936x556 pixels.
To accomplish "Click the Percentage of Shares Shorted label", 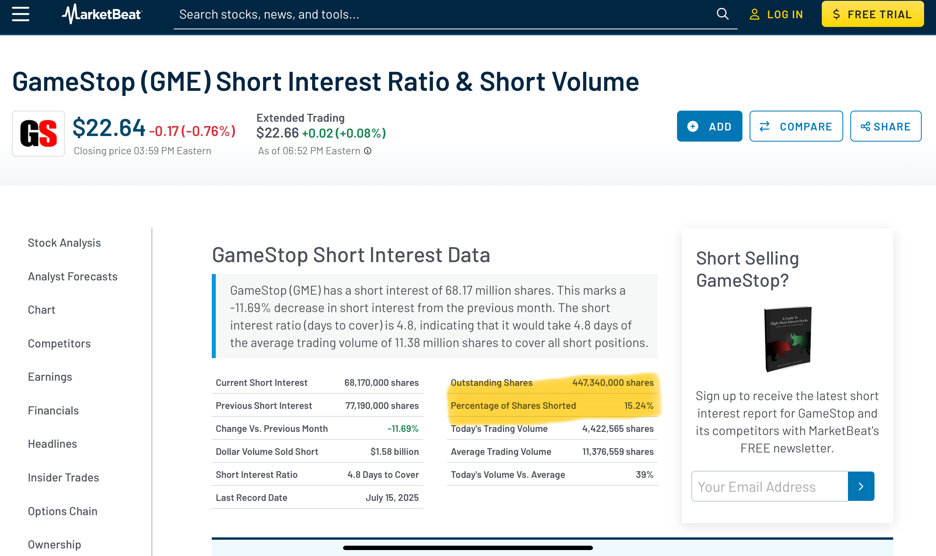I will coord(513,406).
